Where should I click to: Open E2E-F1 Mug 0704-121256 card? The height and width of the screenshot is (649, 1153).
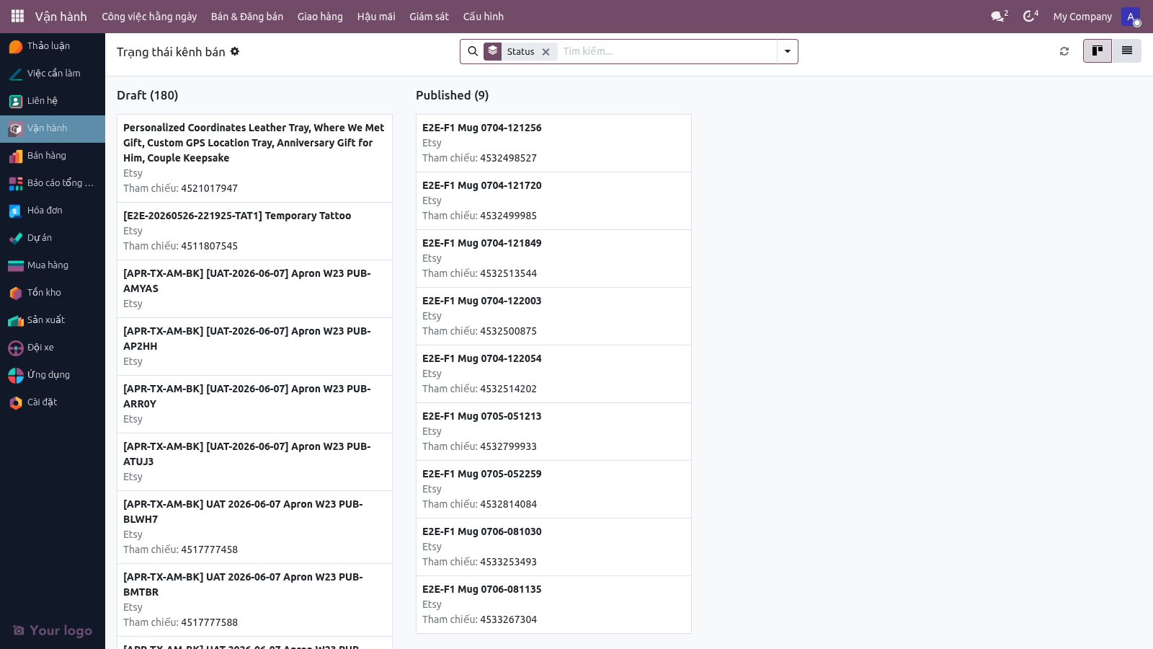[553, 143]
